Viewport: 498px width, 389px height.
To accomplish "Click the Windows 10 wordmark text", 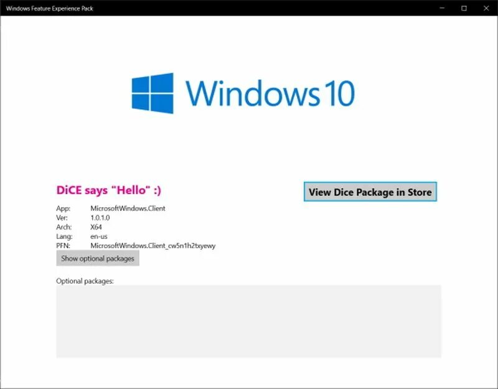I will pyautogui.click(x=270, y=93).
